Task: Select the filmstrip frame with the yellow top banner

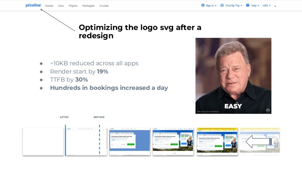Action: coord(217,141)
